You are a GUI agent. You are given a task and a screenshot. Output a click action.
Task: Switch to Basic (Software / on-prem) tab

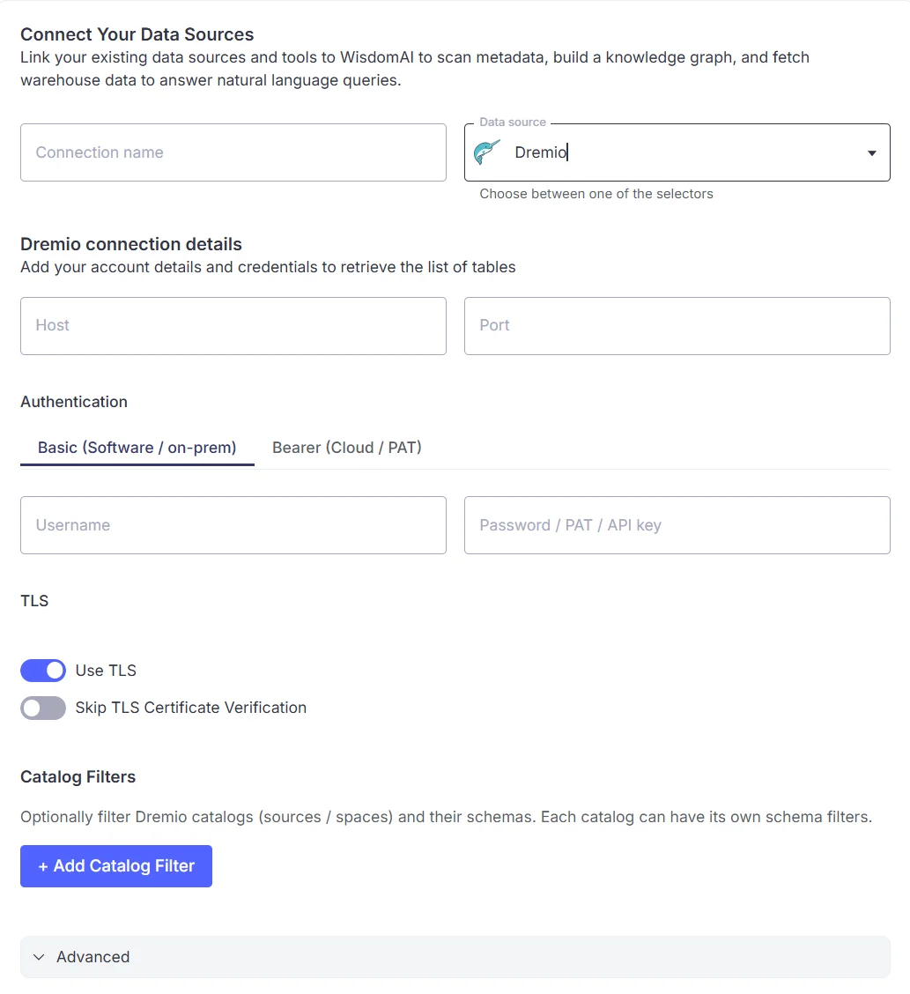[x=137, y=448]
